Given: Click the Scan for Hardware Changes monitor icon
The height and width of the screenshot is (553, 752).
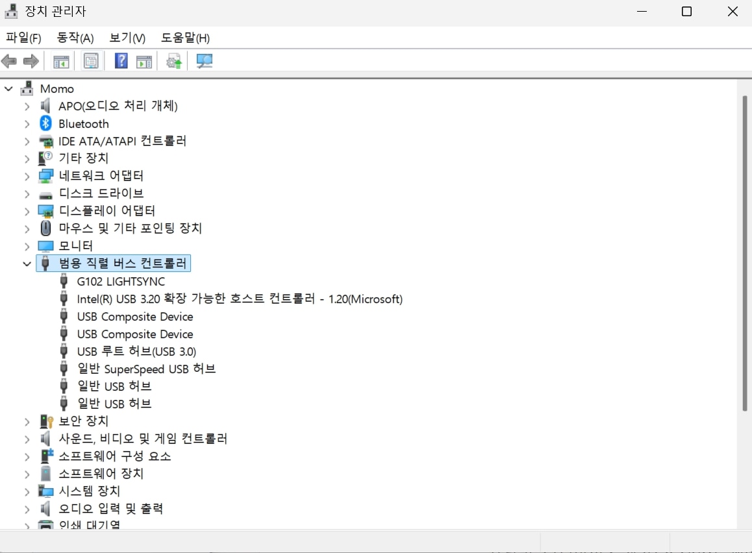Looking at the screenshot, I should [x=205, y=62].
